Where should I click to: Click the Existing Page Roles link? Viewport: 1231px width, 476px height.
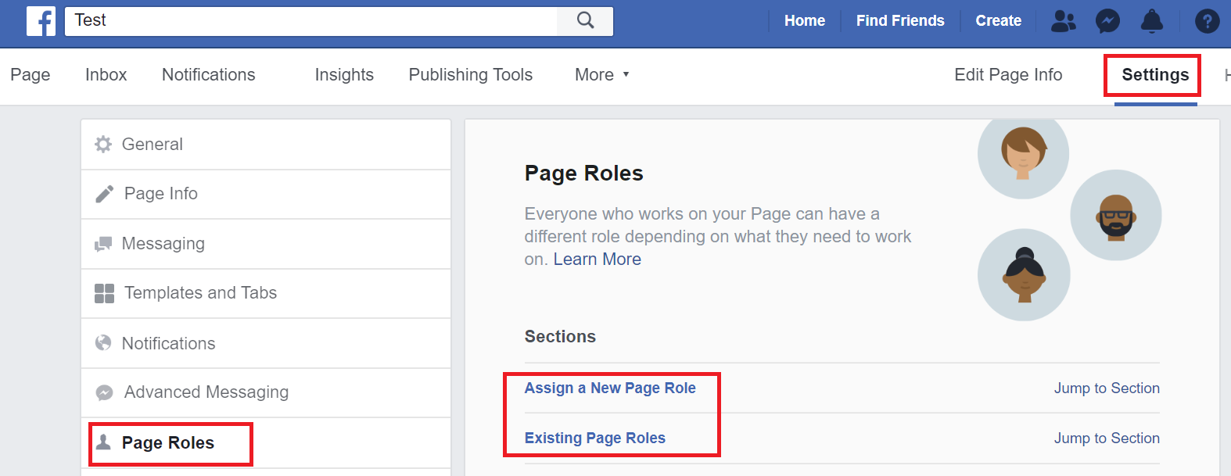tap(594, 438)
